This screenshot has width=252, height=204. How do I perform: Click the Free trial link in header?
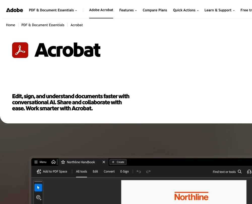[246, 10]
